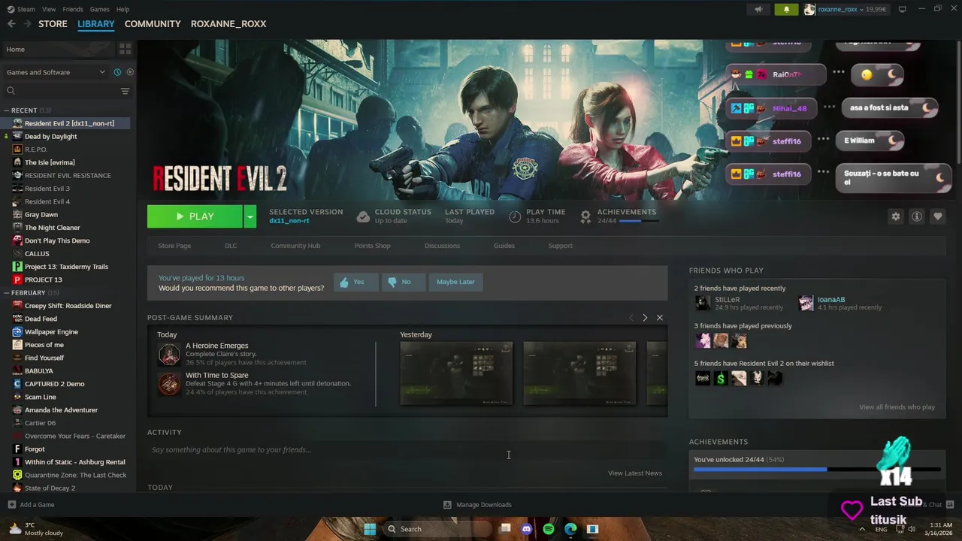Open Spotify from the taskbar
The width and height of the screenshot is (962, 541).
(x=549, y=529)
